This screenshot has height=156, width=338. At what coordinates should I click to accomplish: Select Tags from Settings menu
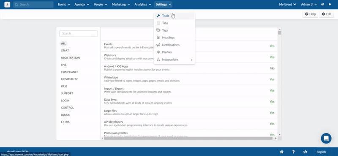coord(174,30)
